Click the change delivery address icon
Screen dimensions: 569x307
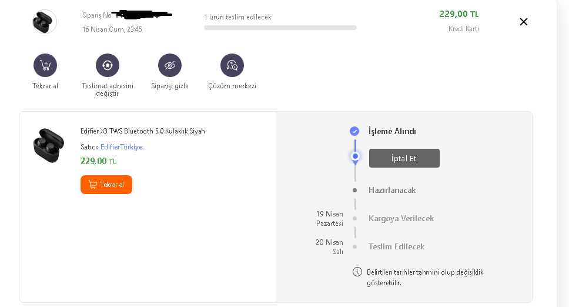[x=108, y=65]
